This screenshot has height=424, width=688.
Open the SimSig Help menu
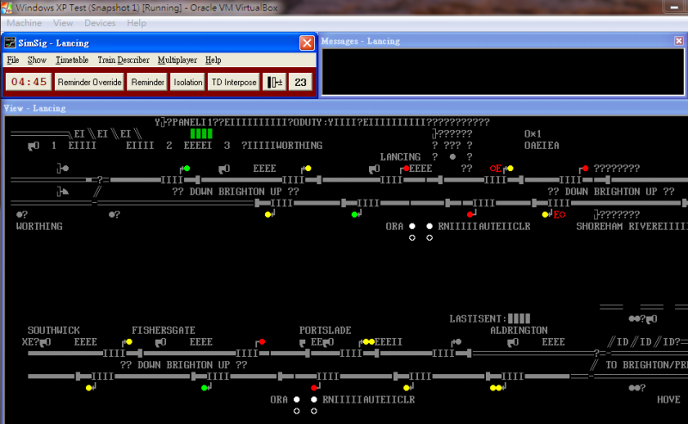pos(213,59)
